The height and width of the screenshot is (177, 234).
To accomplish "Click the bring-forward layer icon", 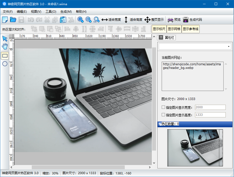I will (42, 29).
